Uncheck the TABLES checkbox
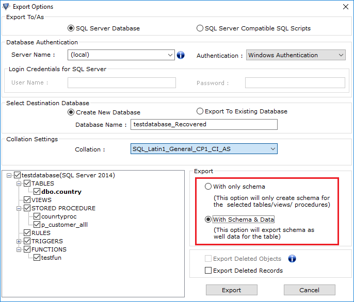354x302 pixels. 27,183
